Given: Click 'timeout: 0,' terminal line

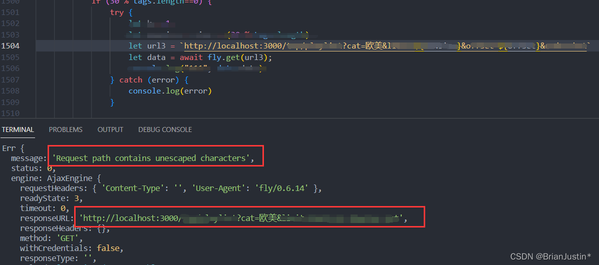Looking at the screenshot, I should click(x=45, y=208).
